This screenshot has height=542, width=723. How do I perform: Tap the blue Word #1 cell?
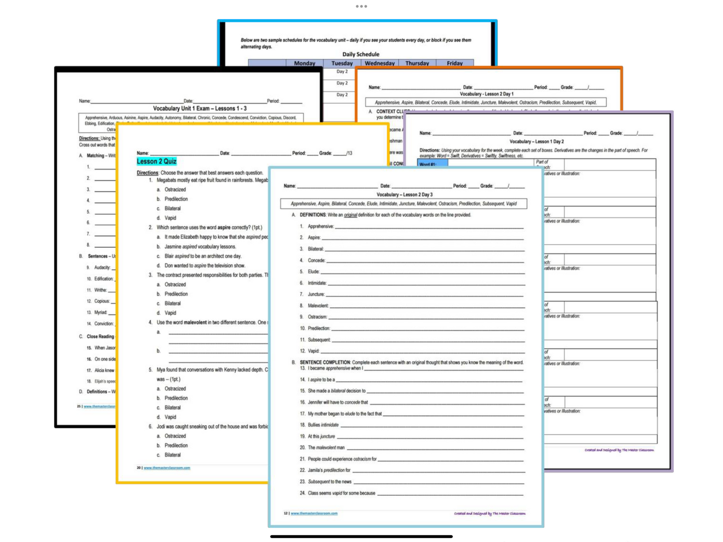432,163
